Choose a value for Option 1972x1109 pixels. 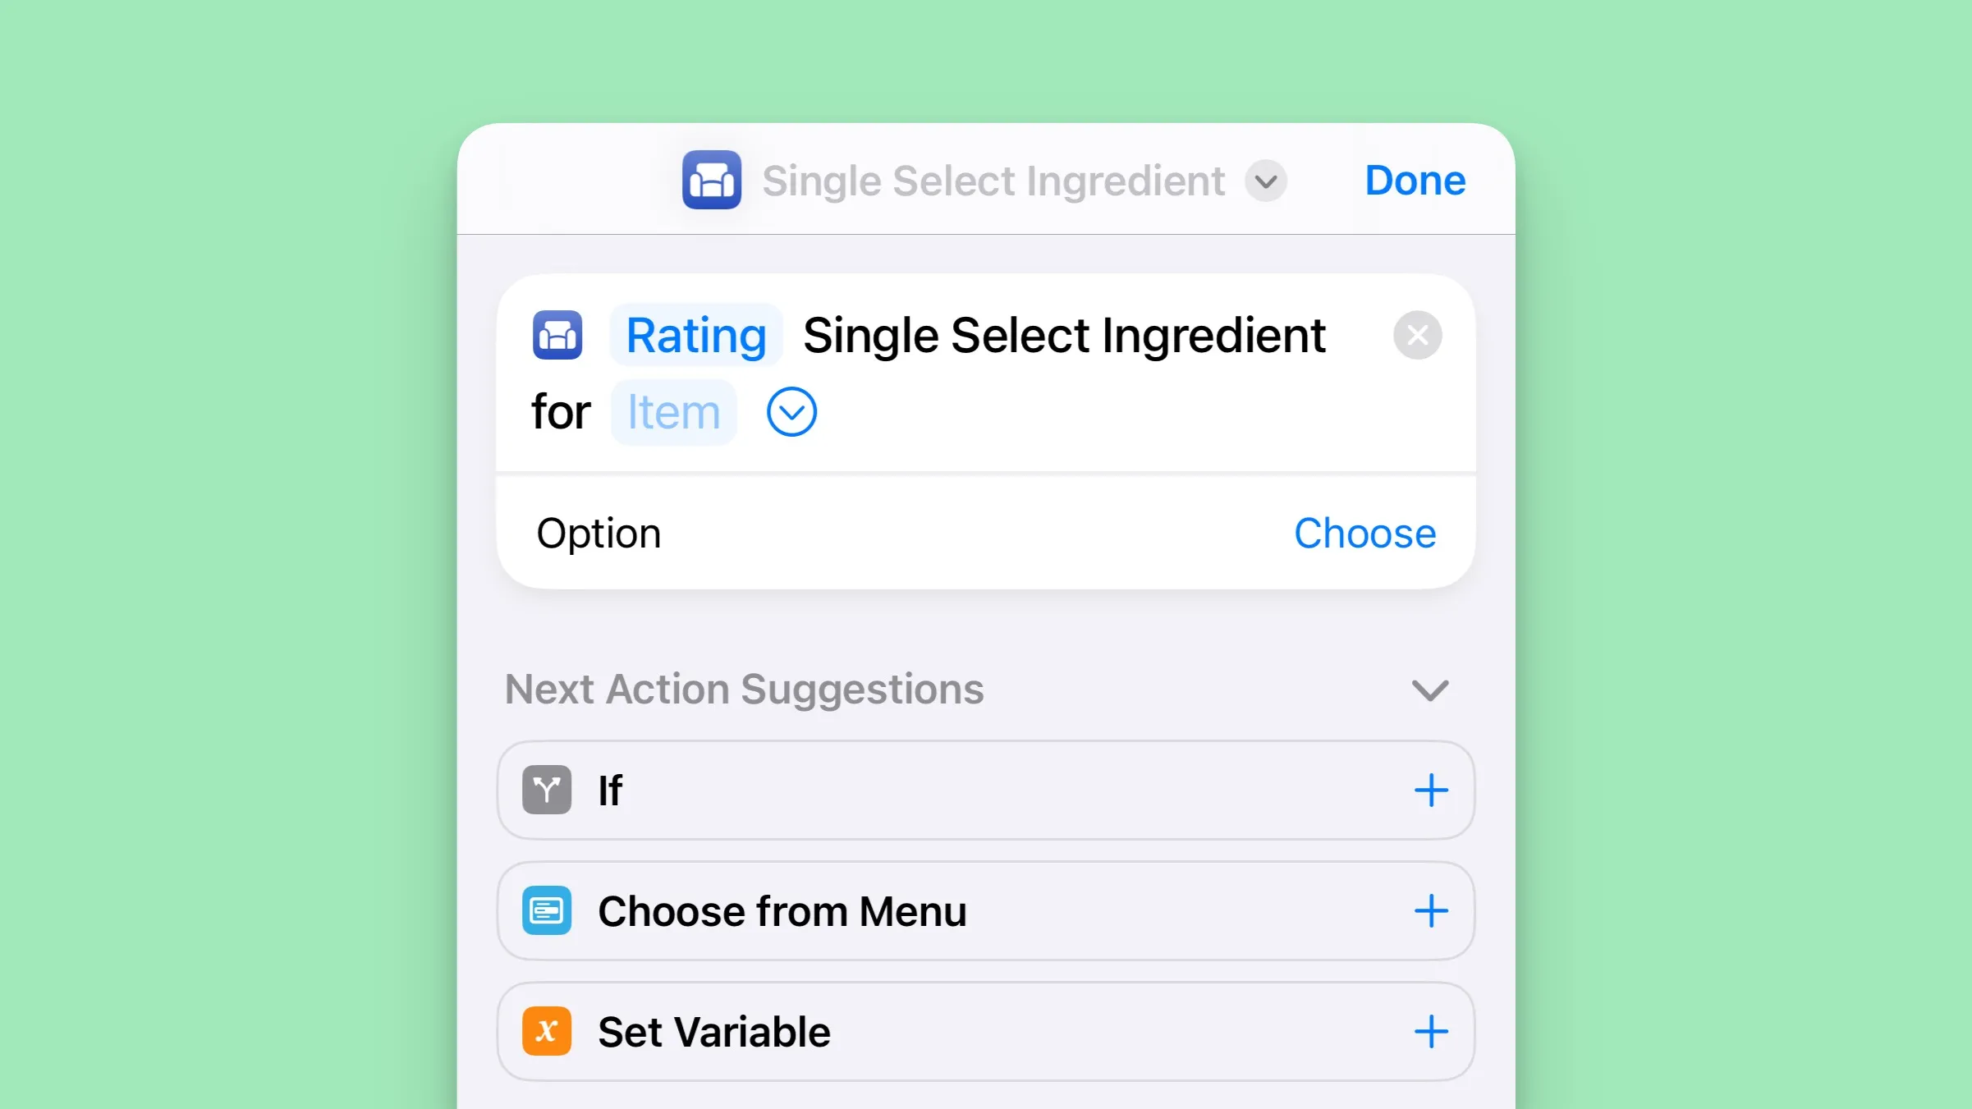point(1364,534)
